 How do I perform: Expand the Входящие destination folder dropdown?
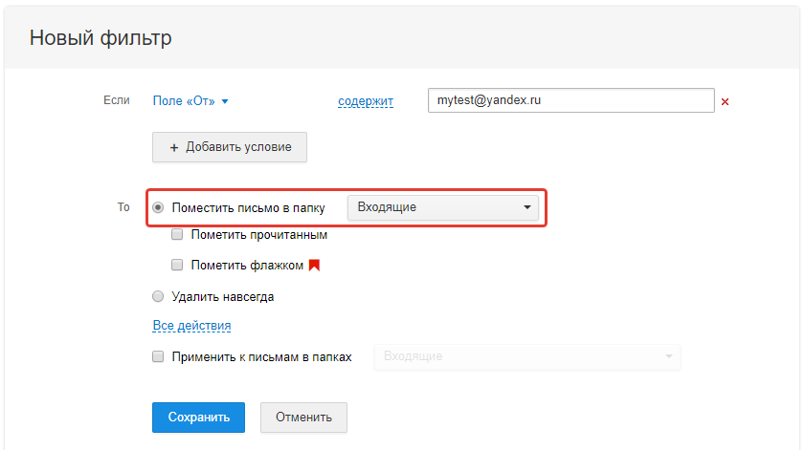pyautogui.click(x=442, y=207)
